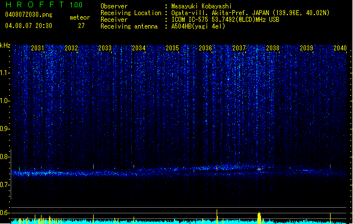Screen dimensions: 353x224
Task: Click the 2038 time marker
Action: 273,48
